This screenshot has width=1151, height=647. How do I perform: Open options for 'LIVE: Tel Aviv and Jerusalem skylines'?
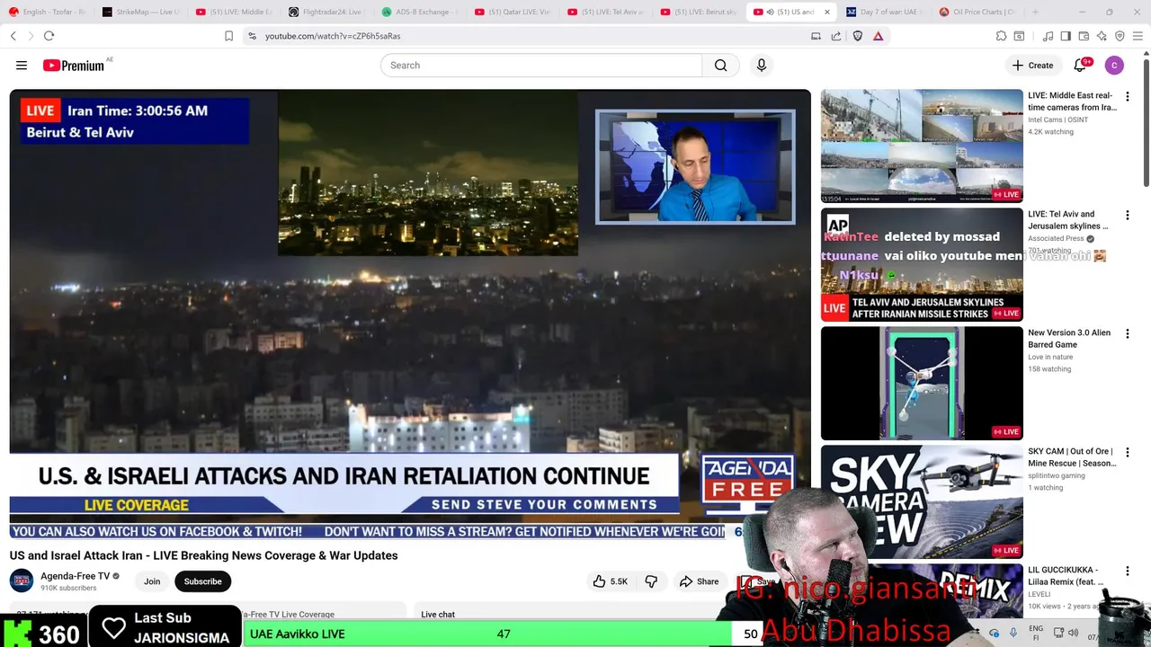(1127, 215)
